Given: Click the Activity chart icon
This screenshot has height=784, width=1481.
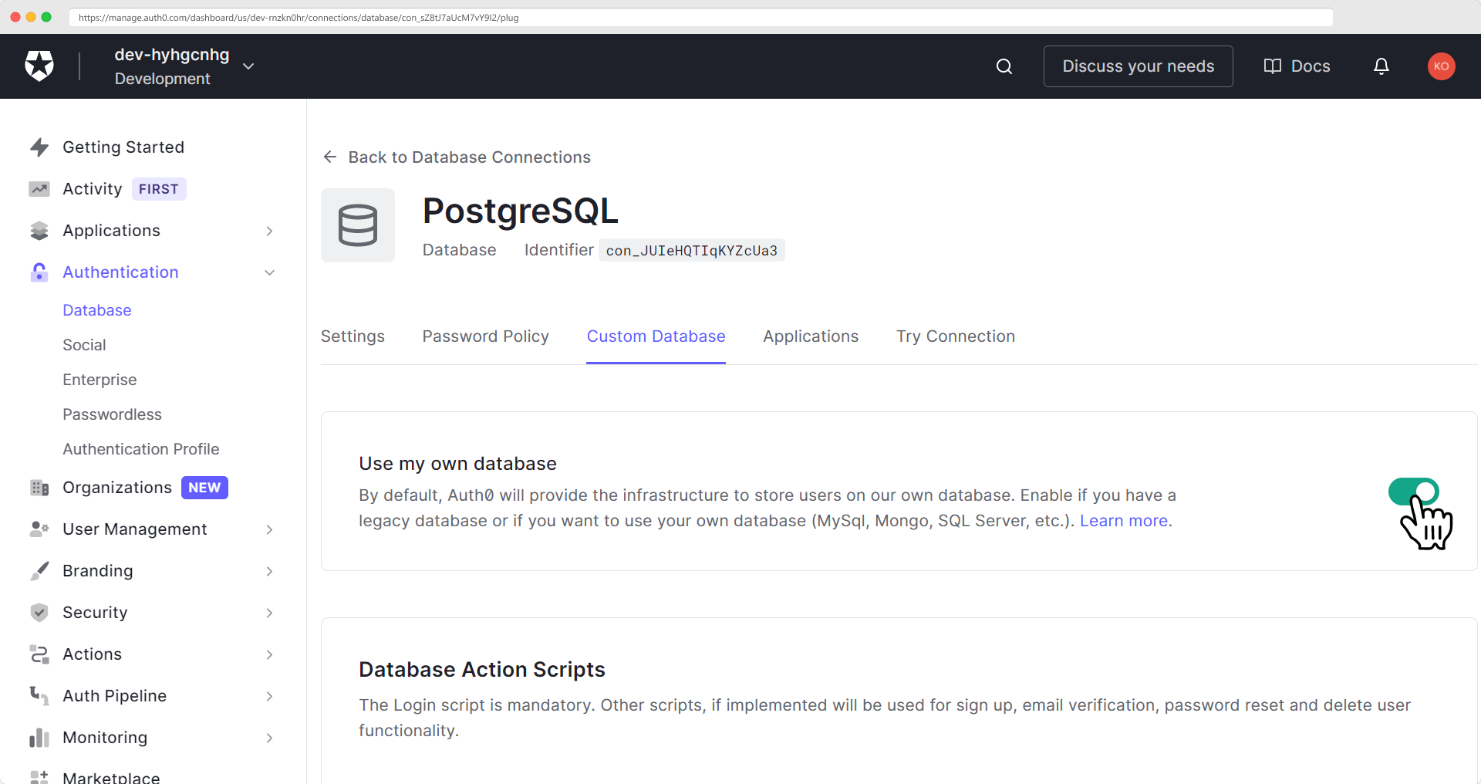Looking at the screenshot, I should [39, 189].
